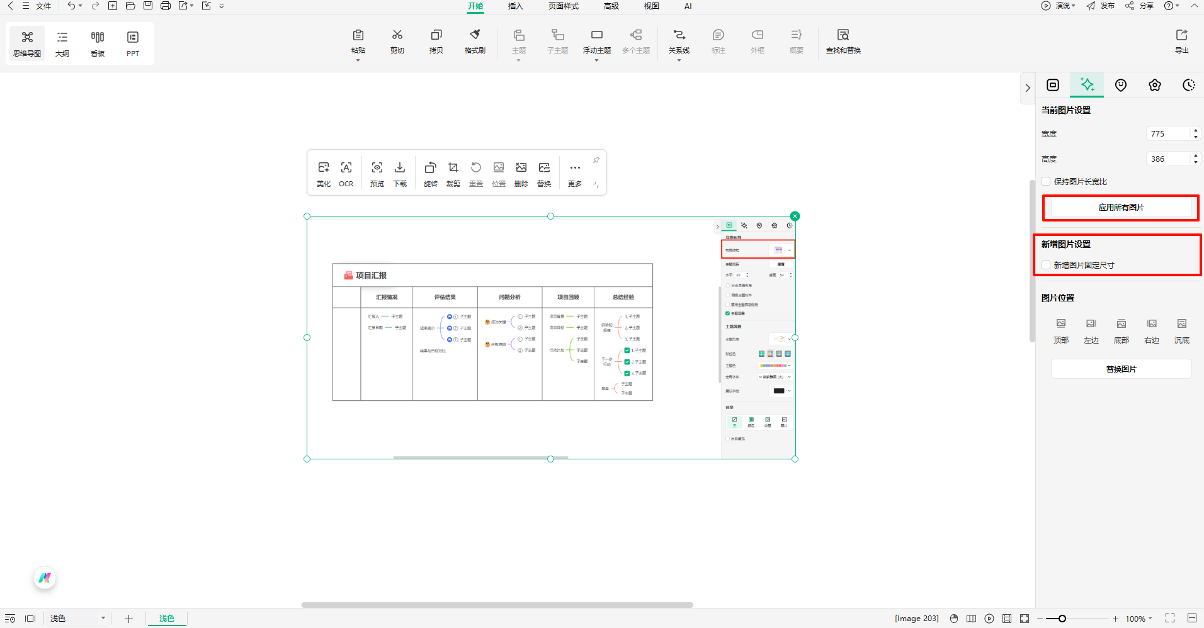Open the emoji sticker tab in right panel

pyautogui.click(x=1121, y=85)
